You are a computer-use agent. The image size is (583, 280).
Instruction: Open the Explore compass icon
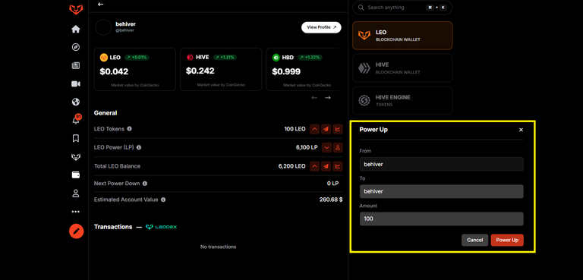coord(76,47)
